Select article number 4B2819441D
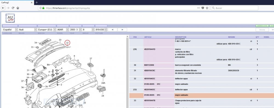 [150, 49]
